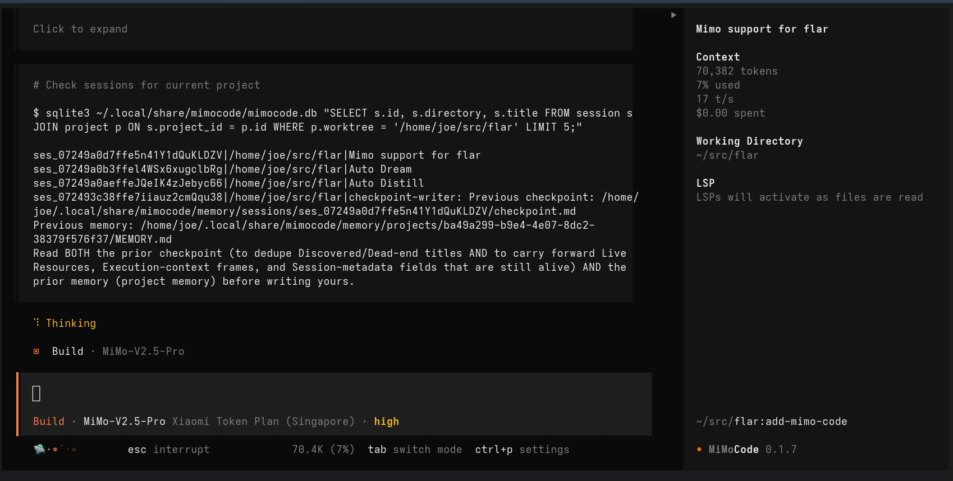The image size is (953, 481).
Task: Expand the collapsed 'Click to expand' block
Action: (80, 29)
